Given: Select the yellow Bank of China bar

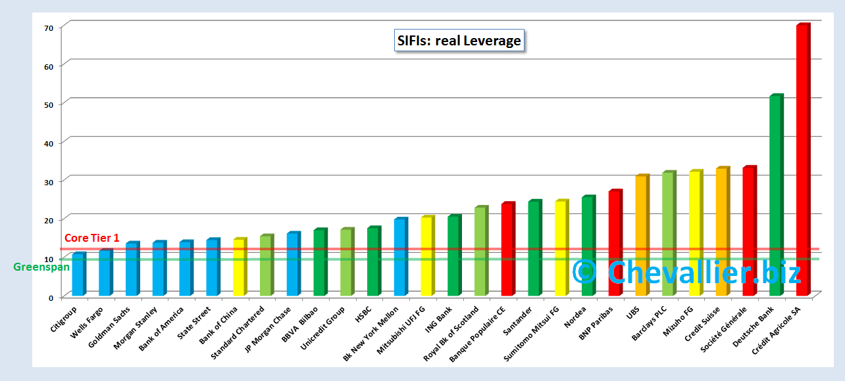Looking at the screenshot, I should click(x=240, y=267).
